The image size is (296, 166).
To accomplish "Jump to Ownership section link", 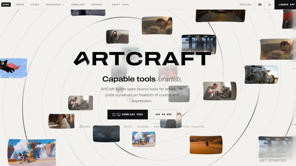I will tap(274, 152).
